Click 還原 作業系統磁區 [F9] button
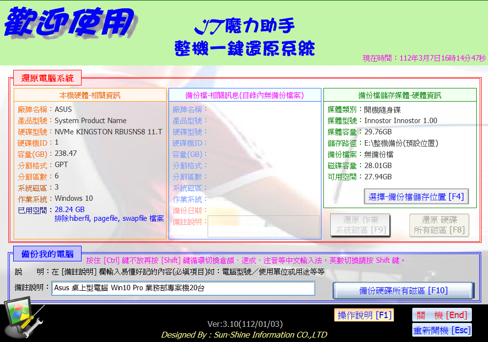The width and height of the screenshot is (488, 342). (x=361, y=225)
